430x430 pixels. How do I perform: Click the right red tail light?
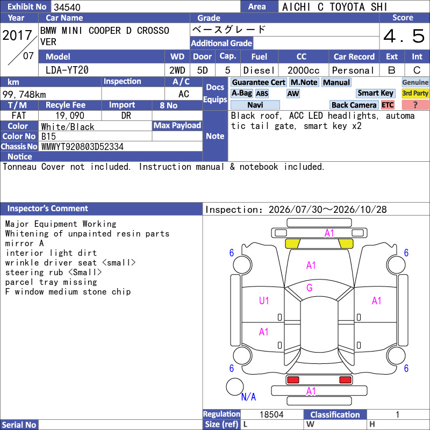click(x=345, y=380)
